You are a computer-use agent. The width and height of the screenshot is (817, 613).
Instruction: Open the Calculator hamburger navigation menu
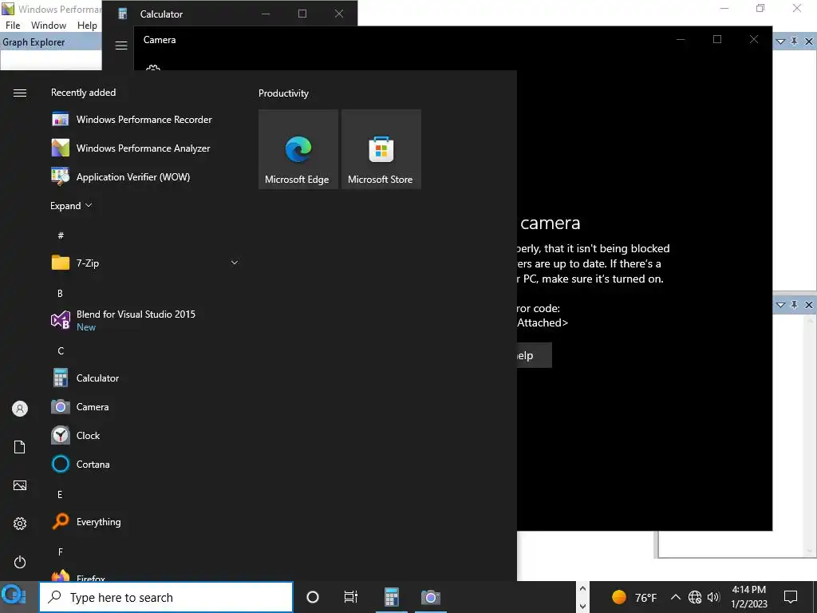[121, 45]
